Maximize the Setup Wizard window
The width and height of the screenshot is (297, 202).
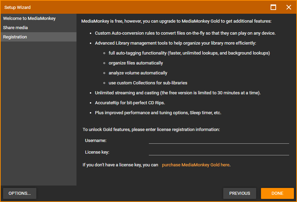[273, 7]
